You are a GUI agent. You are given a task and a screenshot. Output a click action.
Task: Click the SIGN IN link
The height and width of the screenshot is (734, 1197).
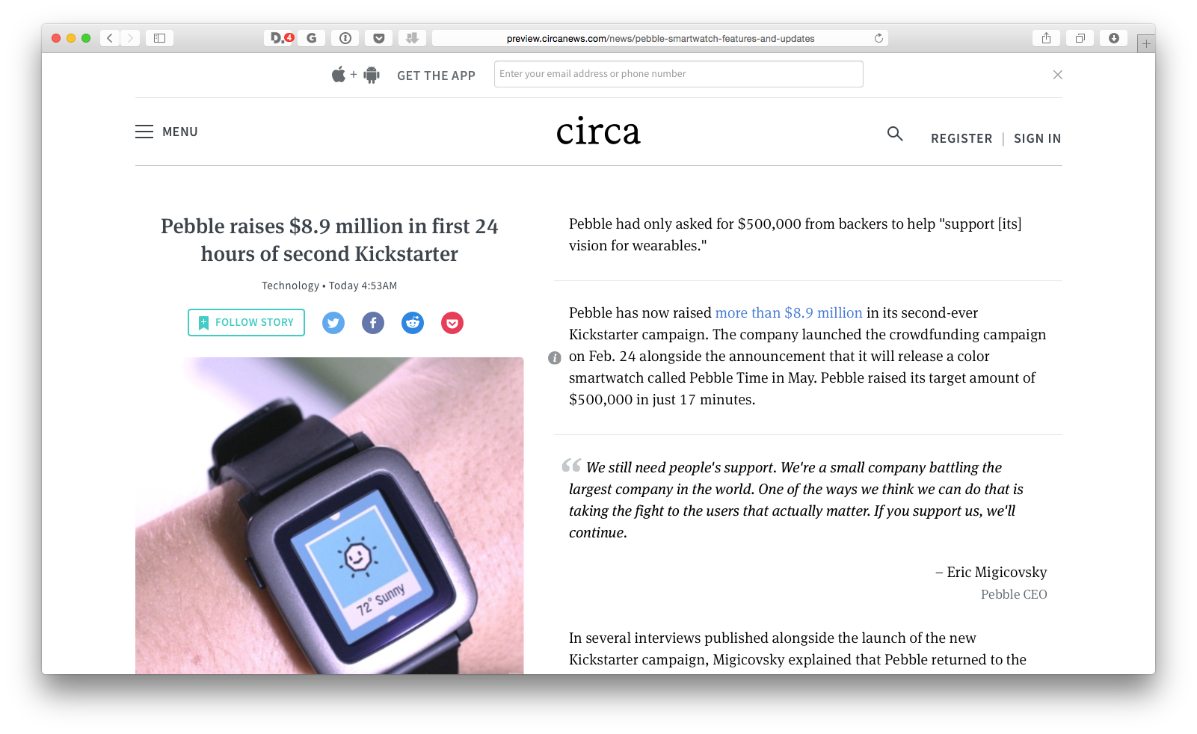coord(1037,138)
